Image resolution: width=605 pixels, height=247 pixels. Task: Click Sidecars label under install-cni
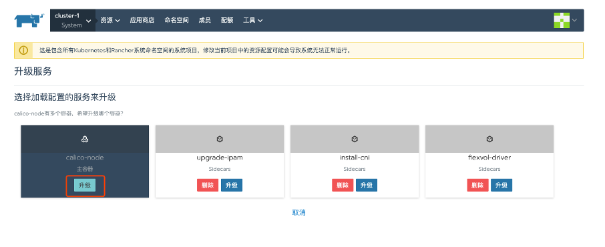pos(355,169)
